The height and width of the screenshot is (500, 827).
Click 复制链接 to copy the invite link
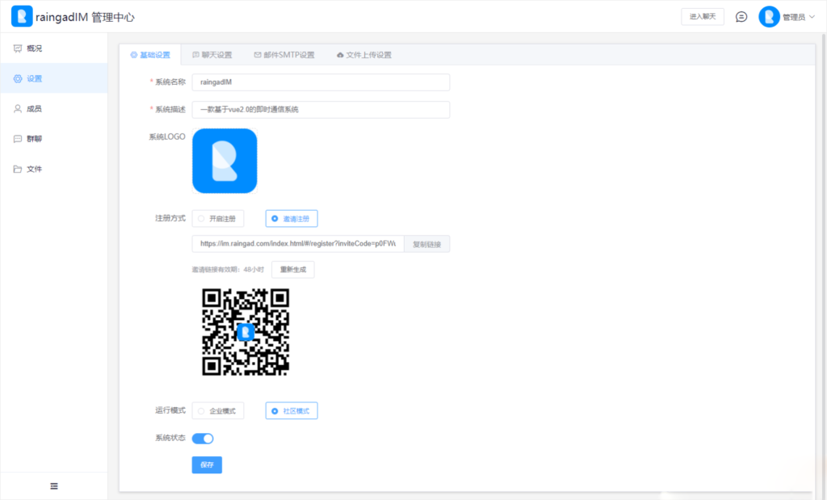[x=429, y=243]
